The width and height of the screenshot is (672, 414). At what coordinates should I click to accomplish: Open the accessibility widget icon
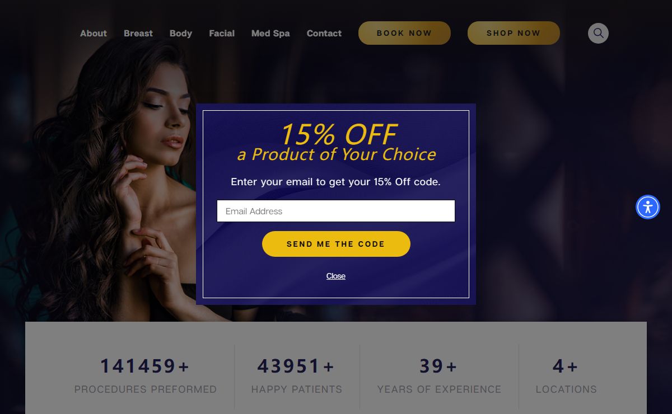click(648, 207)
